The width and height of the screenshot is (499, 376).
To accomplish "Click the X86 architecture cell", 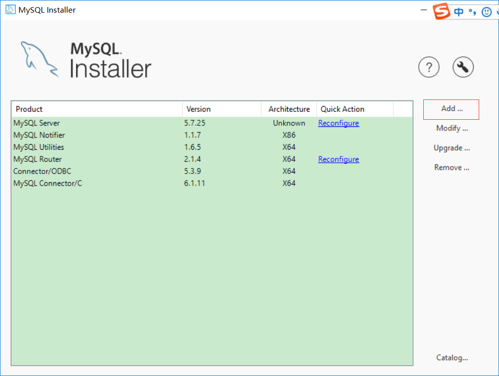I will [x=289, y=135].
